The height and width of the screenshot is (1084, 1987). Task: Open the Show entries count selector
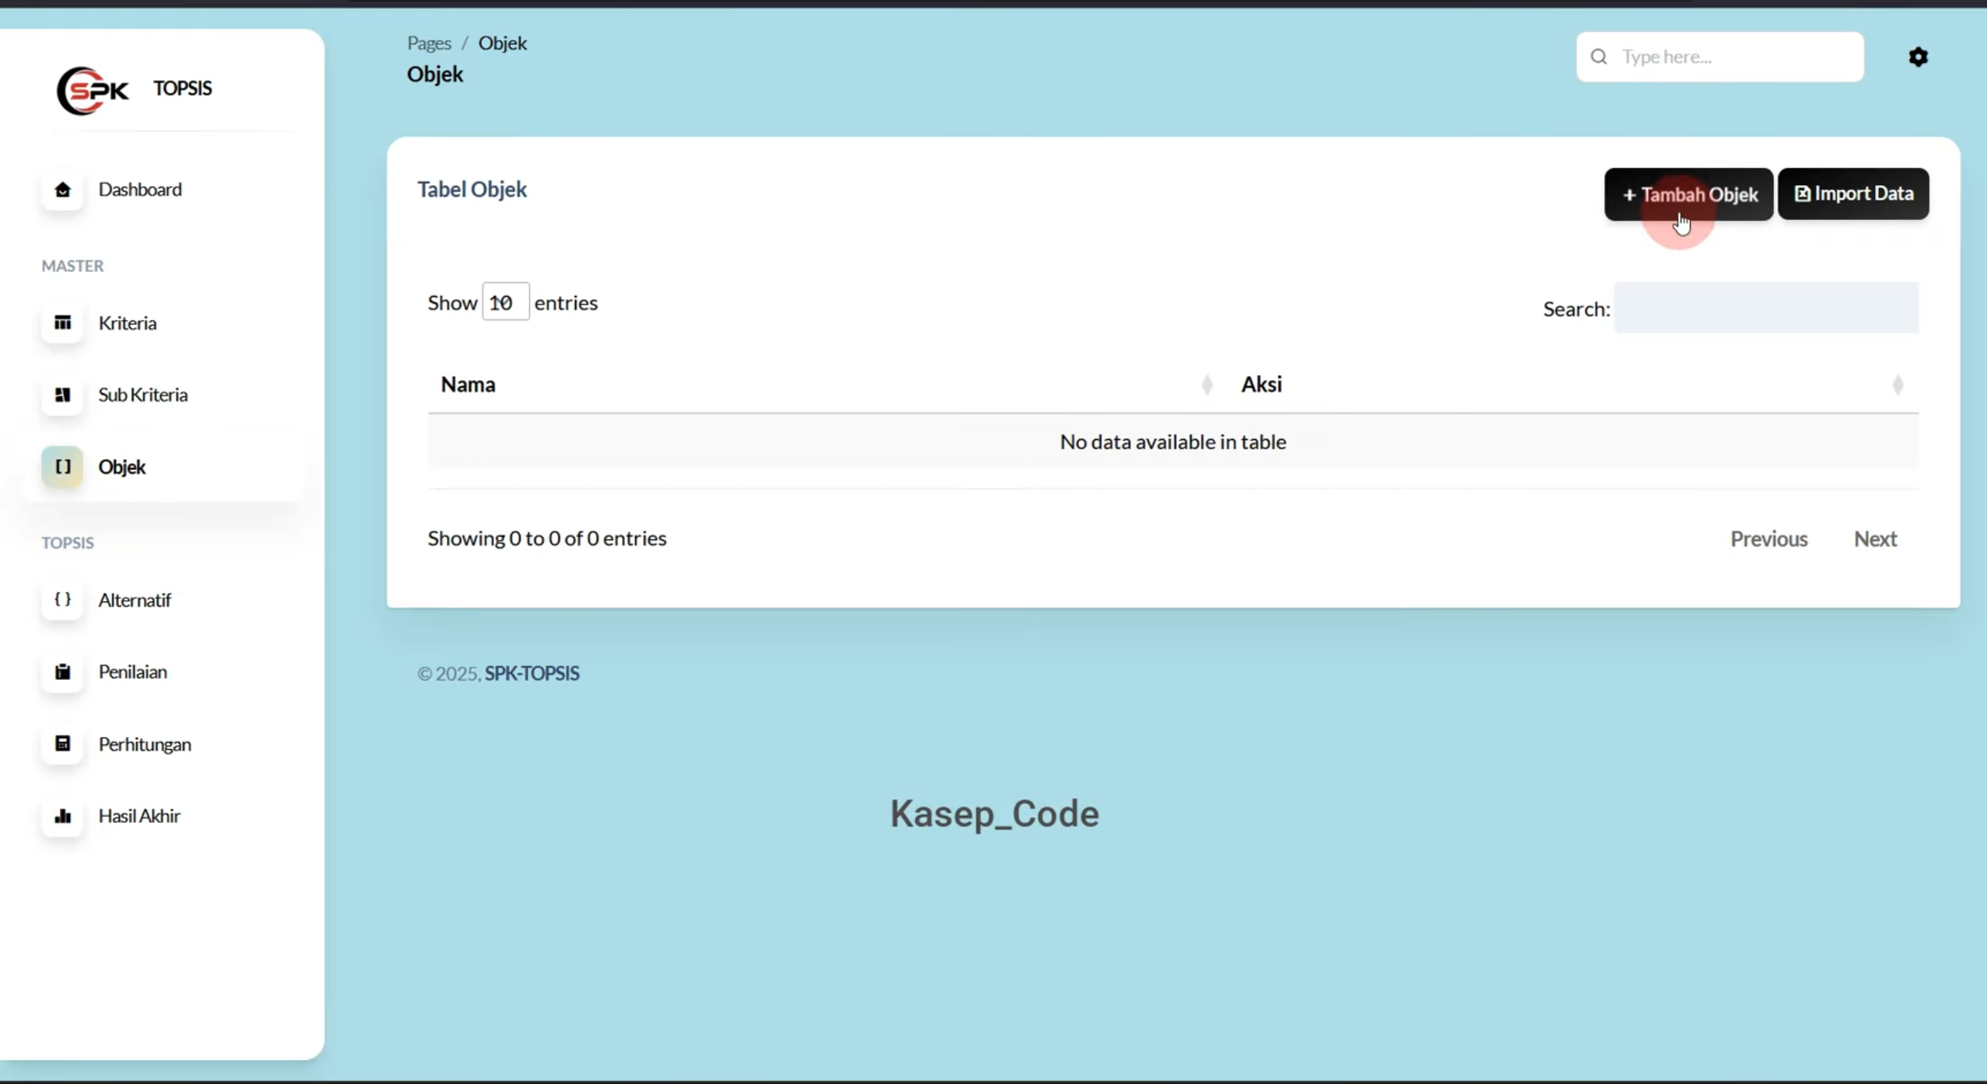point(505,301)
